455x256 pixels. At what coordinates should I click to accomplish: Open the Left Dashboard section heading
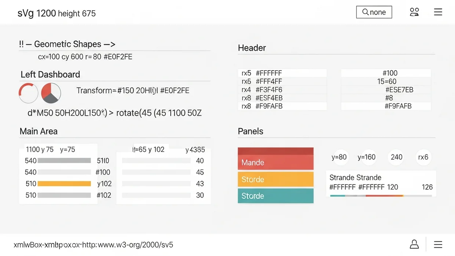[50, 74]
